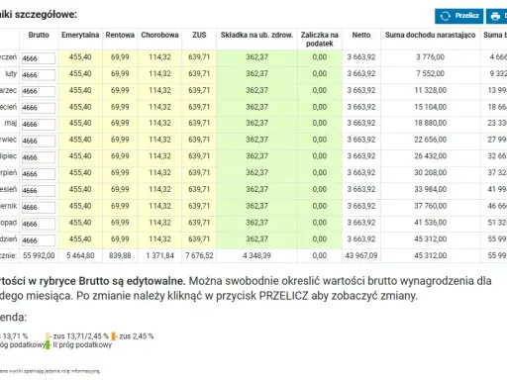This screenshot has height=380, width=507.
Task: Click the Brutto input in the 30 208,00 row
Action: click(x=39, y=174)
